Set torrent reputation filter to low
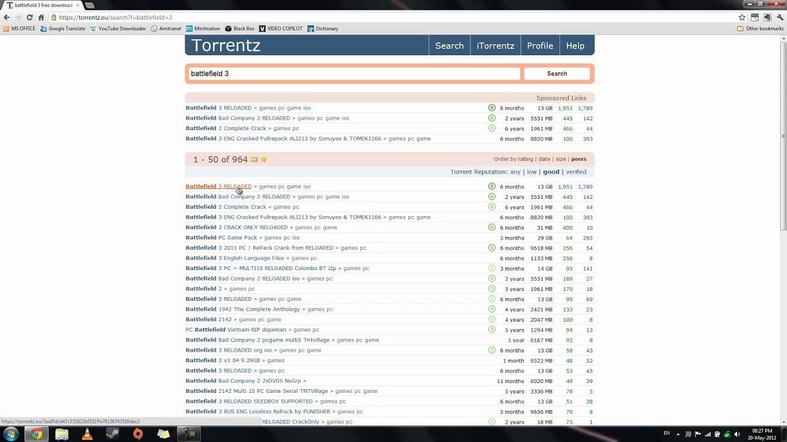 (532, 172)
